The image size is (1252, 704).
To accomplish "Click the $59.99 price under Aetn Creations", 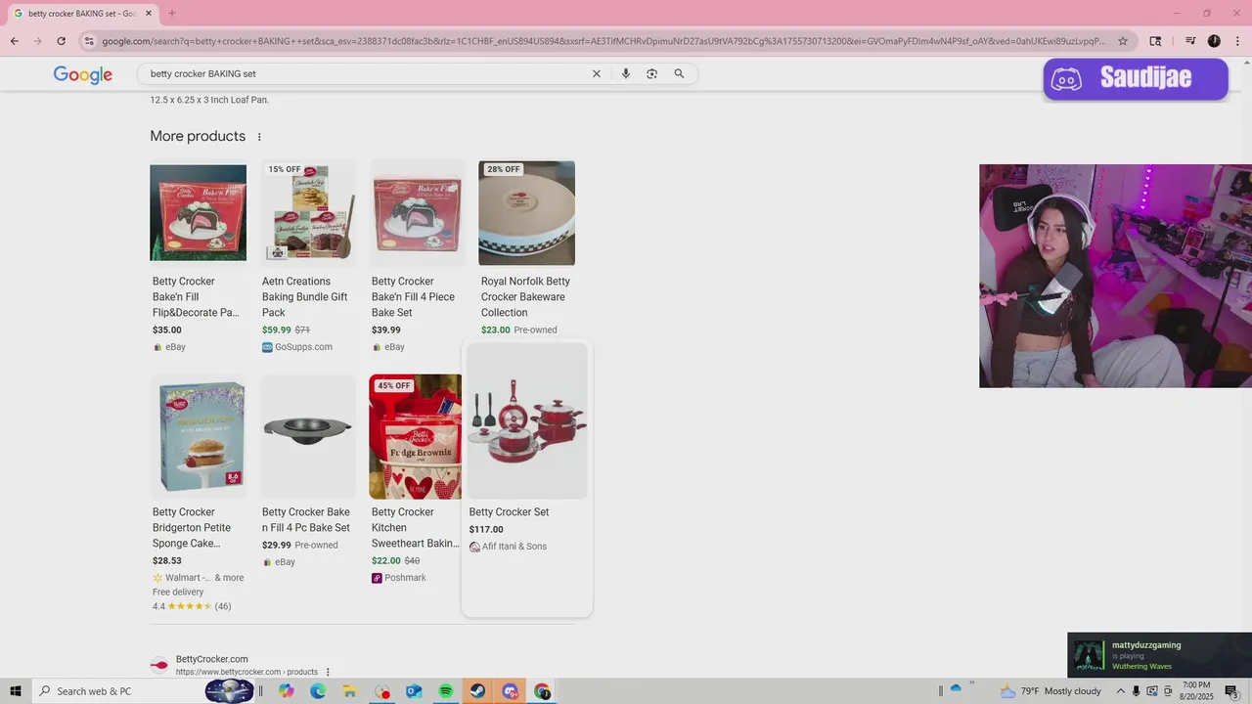I will (x=277, y=330).
